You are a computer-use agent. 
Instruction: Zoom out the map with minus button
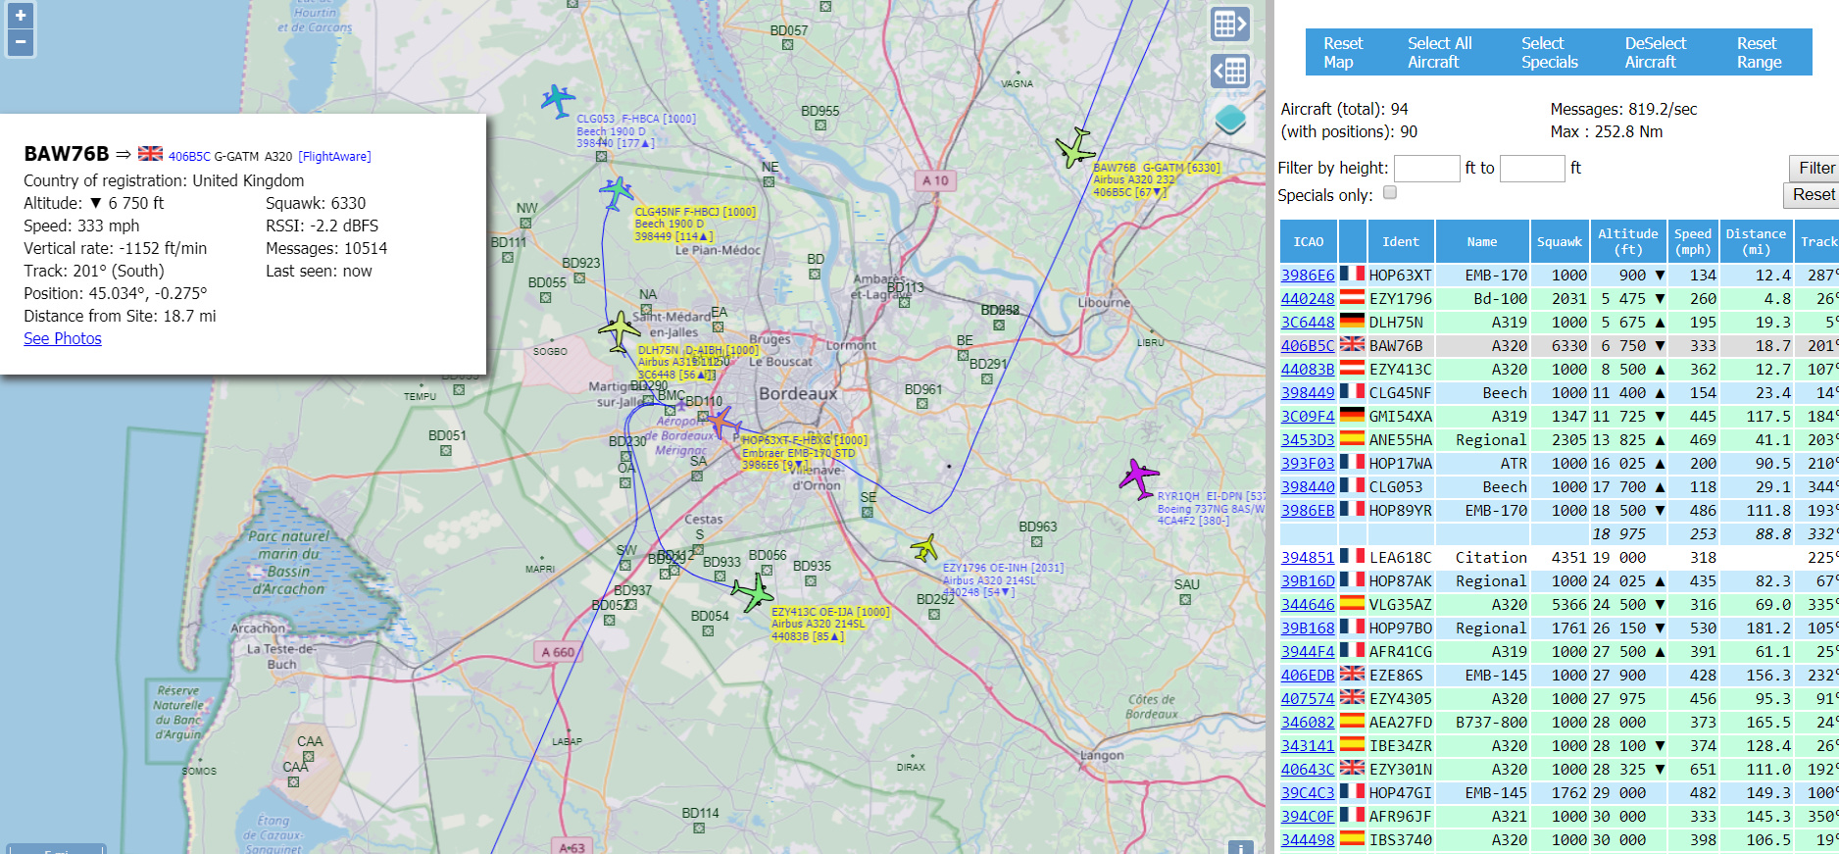coord(21,42)
